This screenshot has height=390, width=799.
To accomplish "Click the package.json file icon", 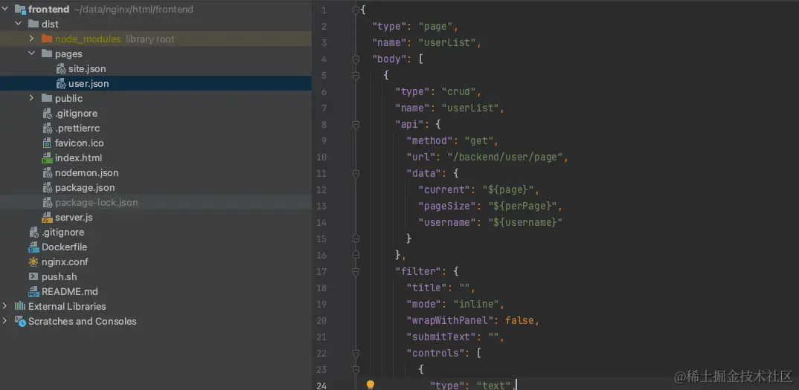I will (x=47, y=187).
